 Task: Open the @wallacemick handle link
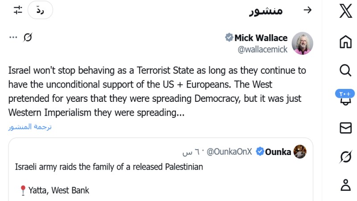coord(263,50)
